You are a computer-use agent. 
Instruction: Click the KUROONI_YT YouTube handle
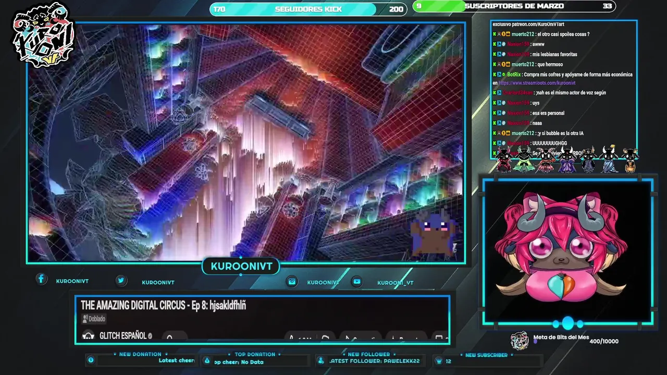click(396, 283)
